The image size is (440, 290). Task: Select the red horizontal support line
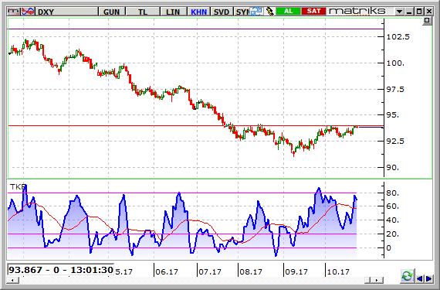[x=196, y=125]
